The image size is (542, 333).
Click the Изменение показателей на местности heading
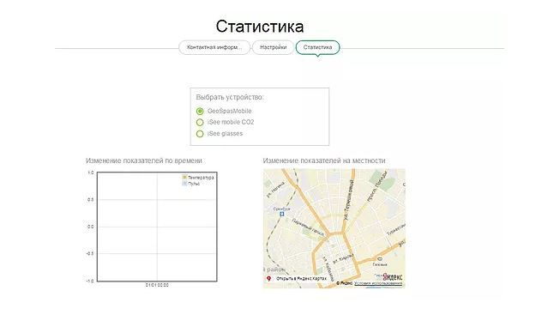coord(324,160)
